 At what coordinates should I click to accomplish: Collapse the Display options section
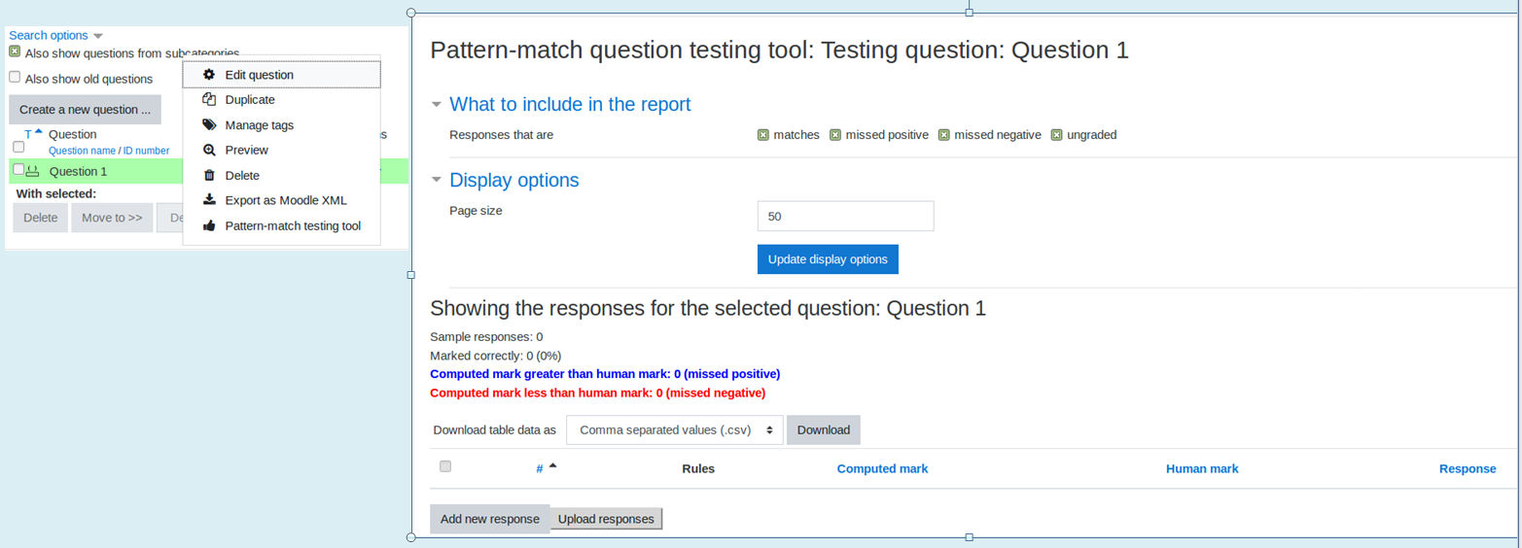pyautogui.click(x=513, y=180)
